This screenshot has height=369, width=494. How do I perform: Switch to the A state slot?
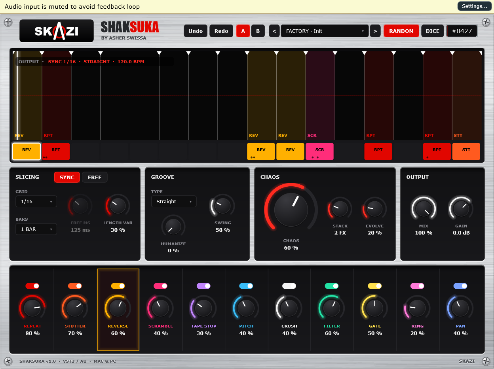pos(243,31)
